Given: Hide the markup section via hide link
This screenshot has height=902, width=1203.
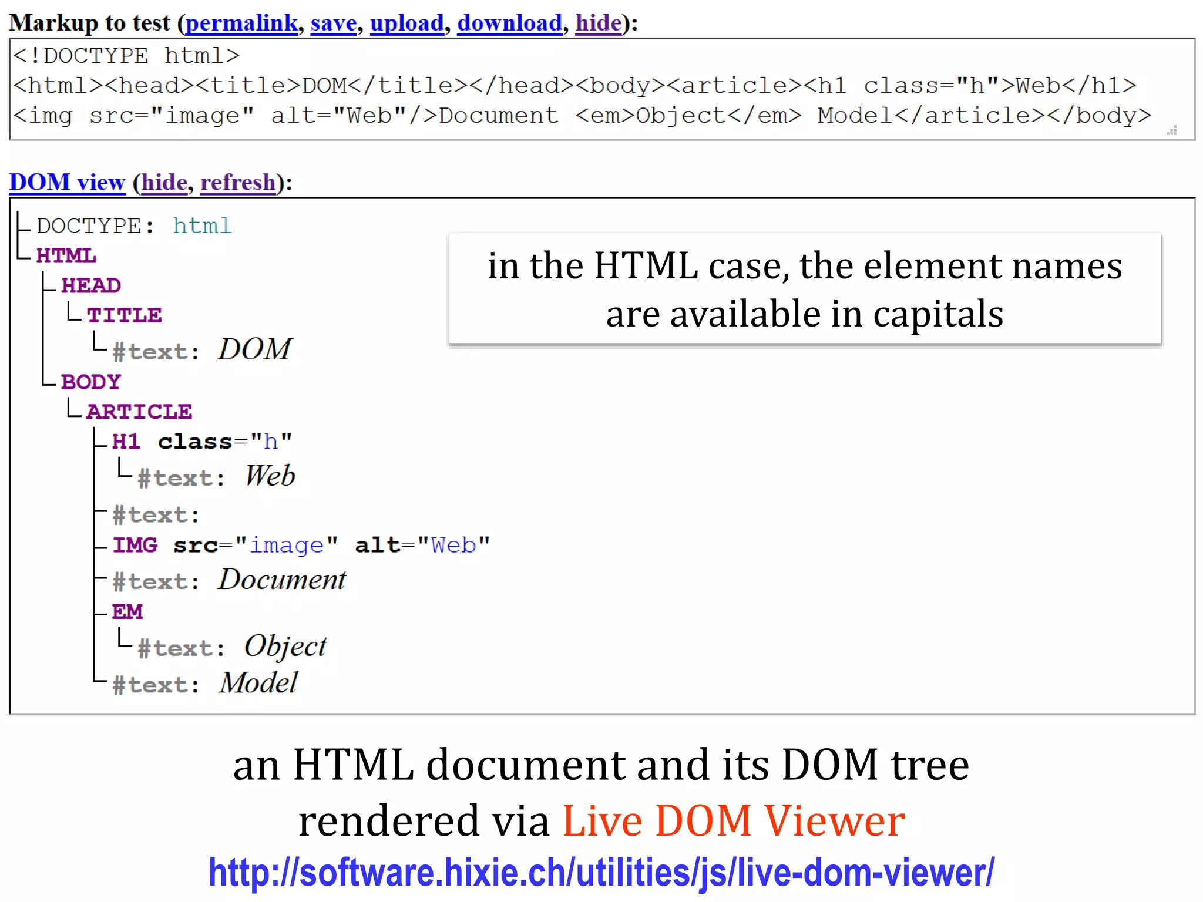Looking at the screenshot, I should tap(599, 23).
